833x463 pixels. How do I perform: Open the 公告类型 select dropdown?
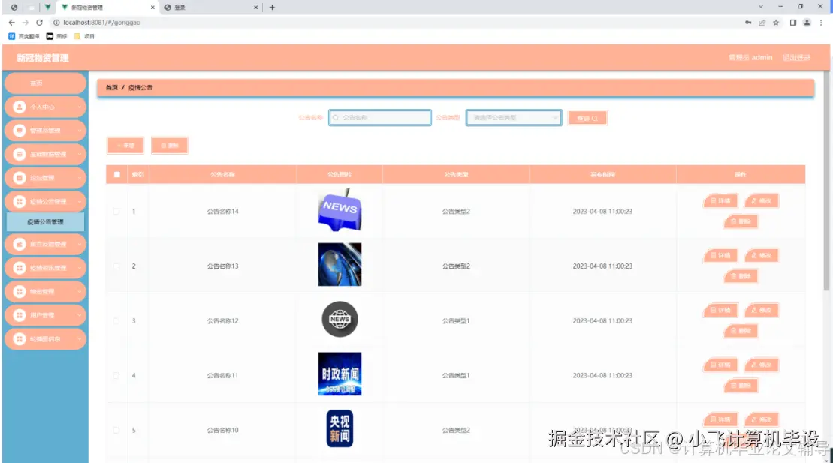pos(514,117)
